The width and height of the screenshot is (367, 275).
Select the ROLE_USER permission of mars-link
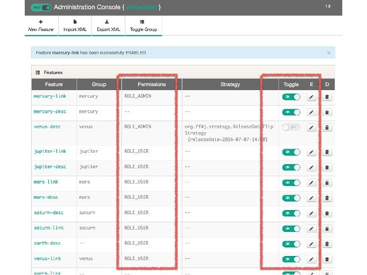coord(136,182)
